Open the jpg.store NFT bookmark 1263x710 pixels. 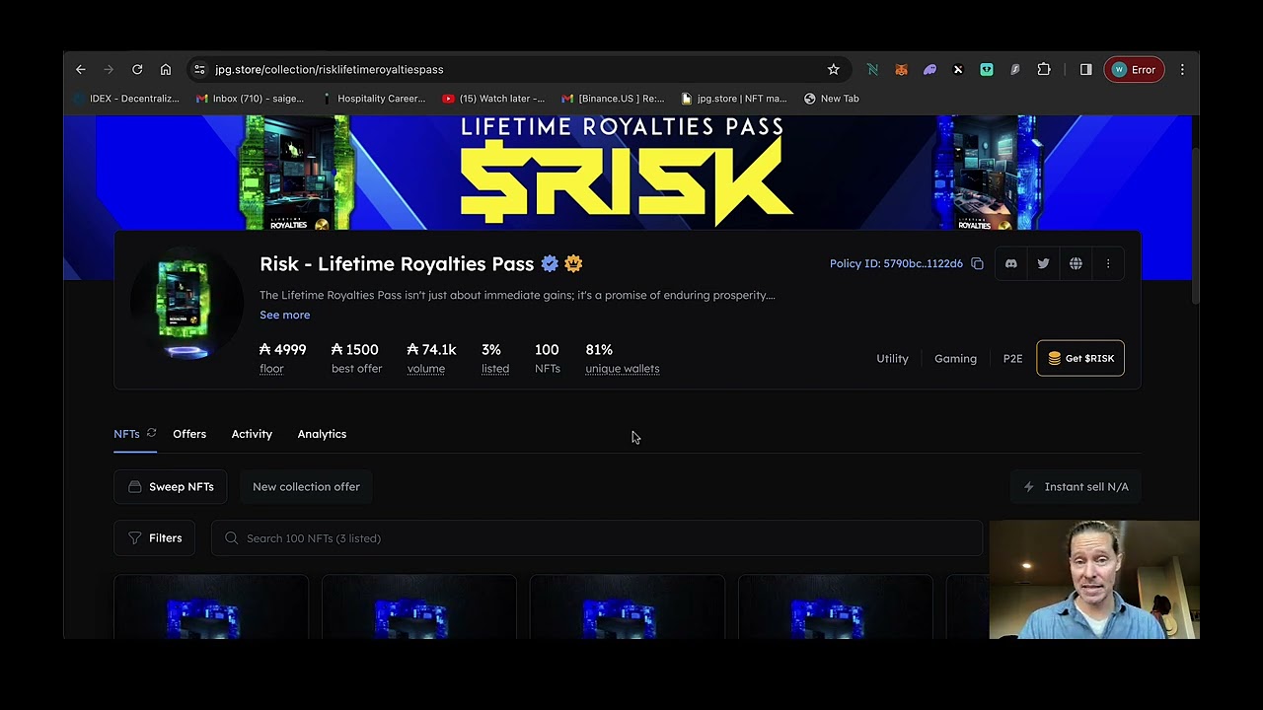(x=734, y=99)
